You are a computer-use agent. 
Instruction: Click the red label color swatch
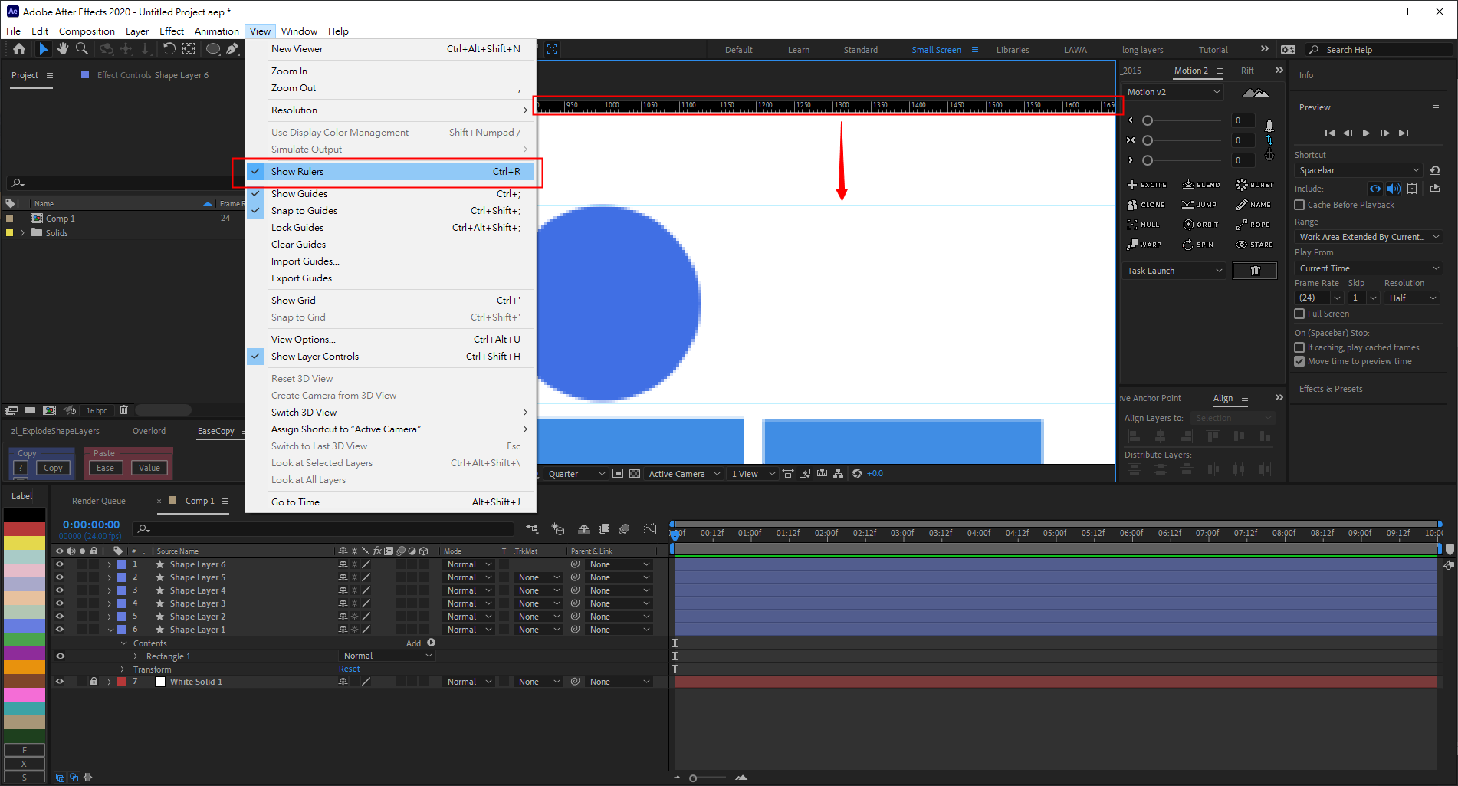tap(25, 529)
